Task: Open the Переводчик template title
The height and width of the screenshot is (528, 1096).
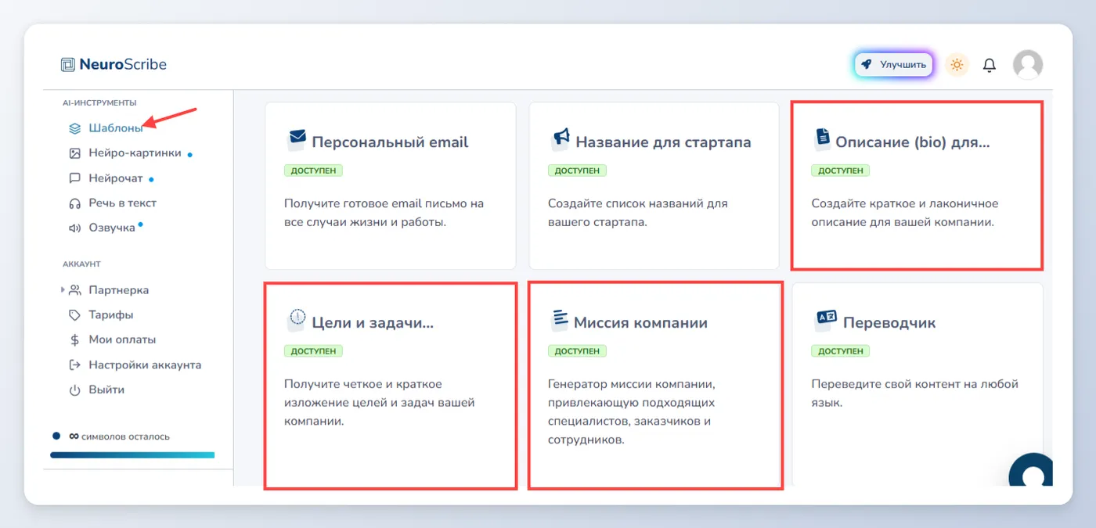Action: click(x=889, y=322)
